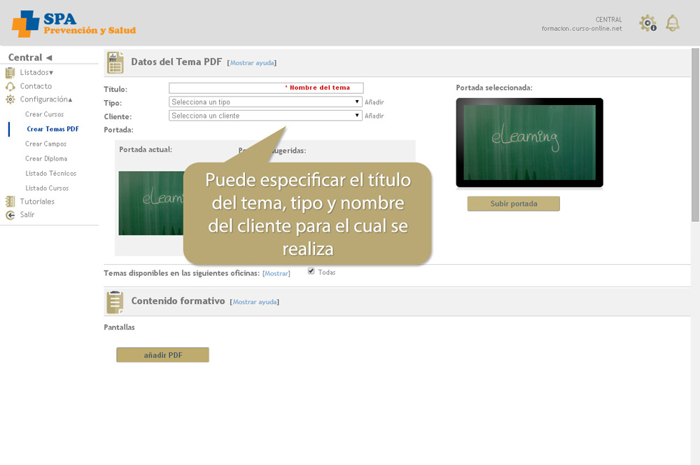The image size is (700, 465).
Task: Click Mostrar ayuda beside Contenido formativo
Action: 255,302
